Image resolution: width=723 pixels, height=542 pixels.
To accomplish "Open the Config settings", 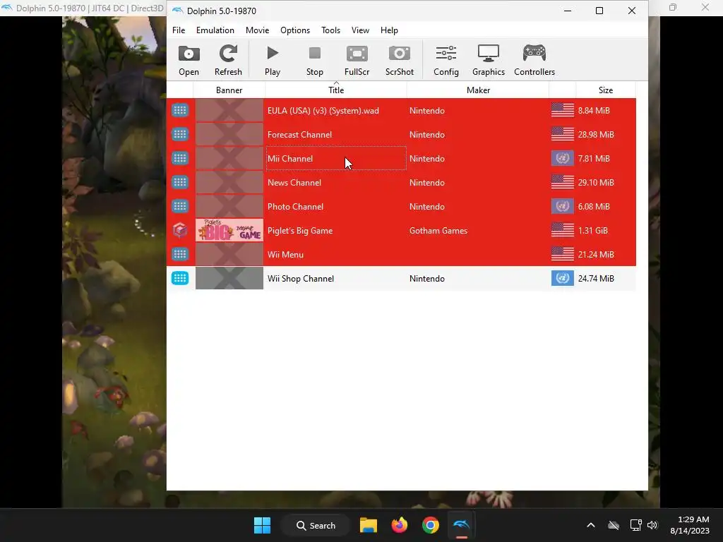I will pos(446,61).
